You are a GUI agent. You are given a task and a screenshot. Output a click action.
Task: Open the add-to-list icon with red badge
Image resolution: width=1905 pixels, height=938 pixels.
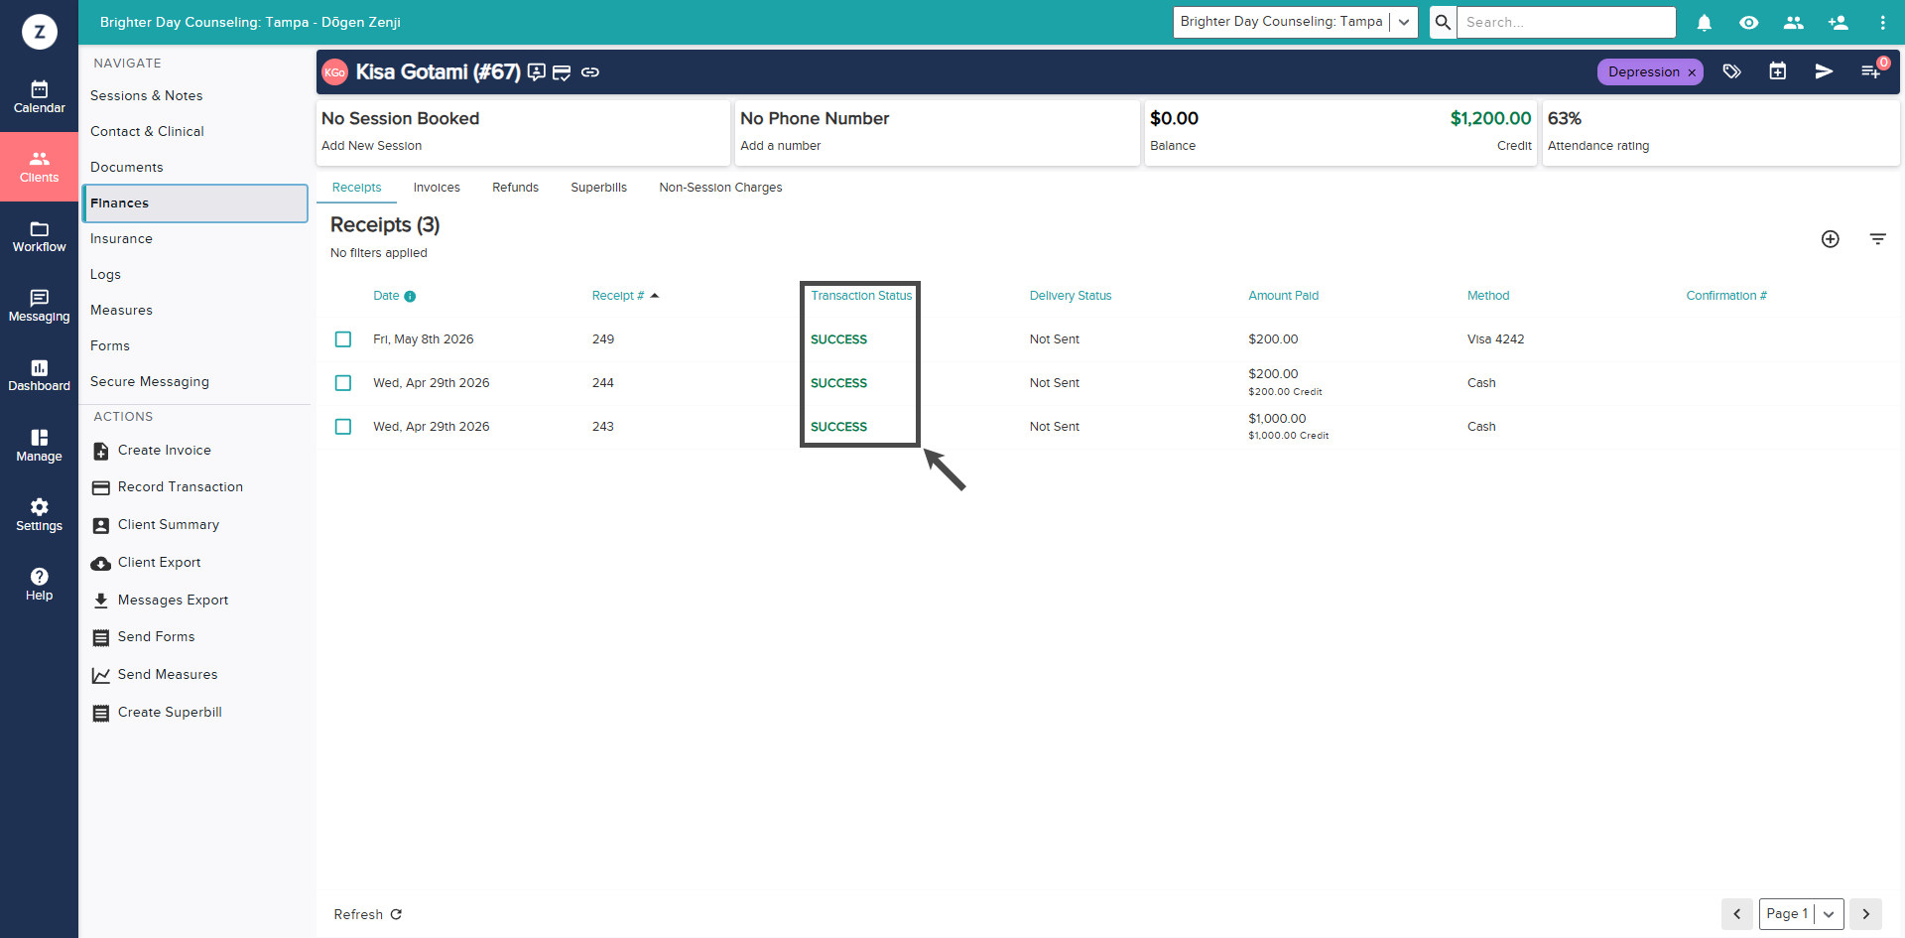click(1871, 71)
